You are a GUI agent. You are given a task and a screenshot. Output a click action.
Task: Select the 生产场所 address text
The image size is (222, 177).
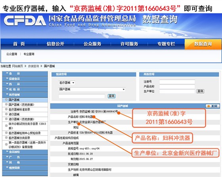(x=95, y=169)
